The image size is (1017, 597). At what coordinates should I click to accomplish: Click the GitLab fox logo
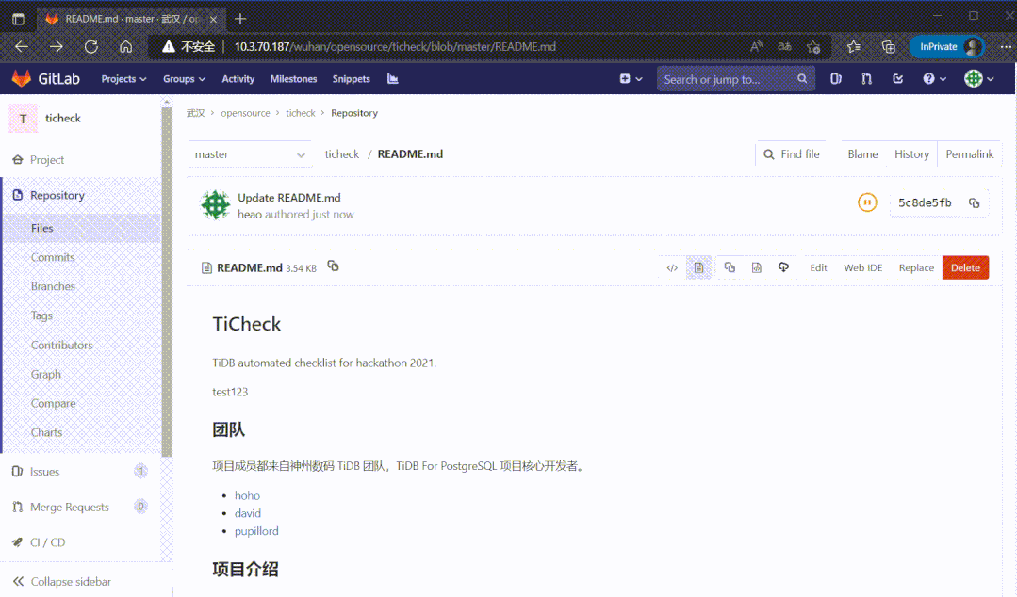(21, 79)
